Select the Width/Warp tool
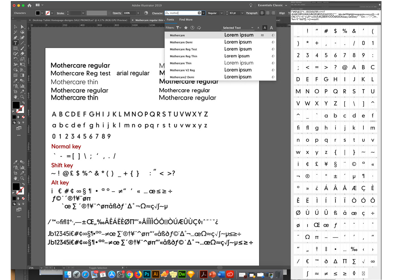Viewport: 396px width, 280px height. [16, 64]
